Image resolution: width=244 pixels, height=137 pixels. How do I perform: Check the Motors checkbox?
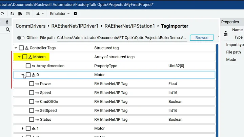point(25,57)
